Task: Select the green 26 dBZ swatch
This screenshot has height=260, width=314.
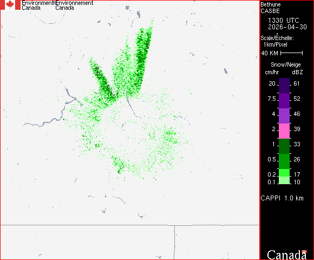Action: click(284, 161)
